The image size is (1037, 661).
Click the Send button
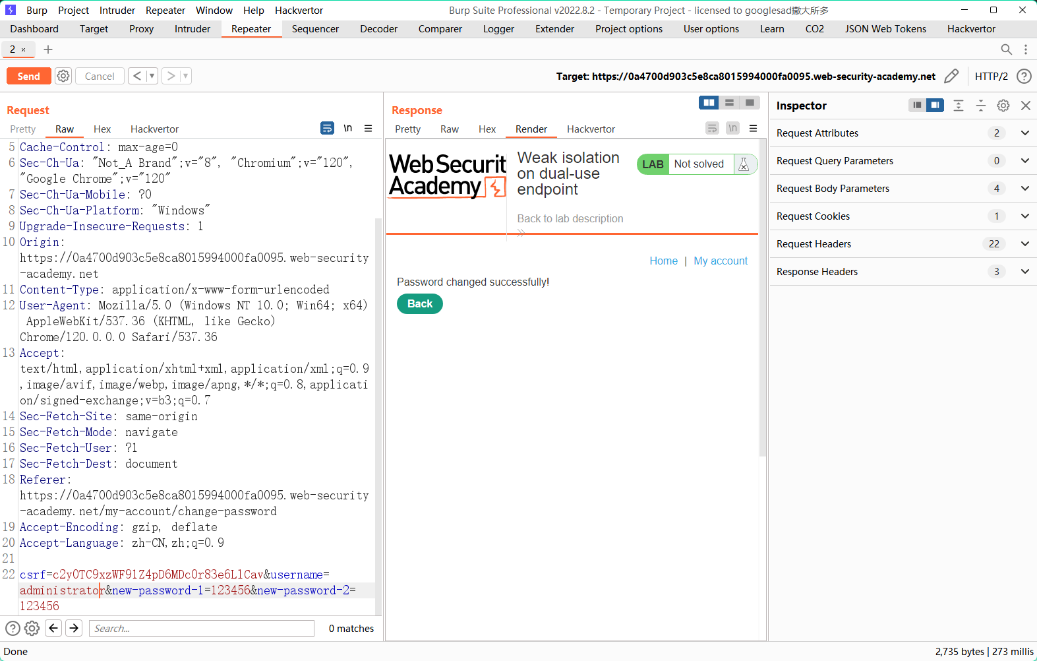[x=28, y=76]
